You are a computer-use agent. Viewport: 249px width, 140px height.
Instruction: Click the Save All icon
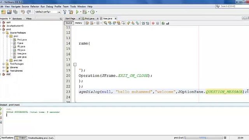pyautogui.click(x=16, y=12)
